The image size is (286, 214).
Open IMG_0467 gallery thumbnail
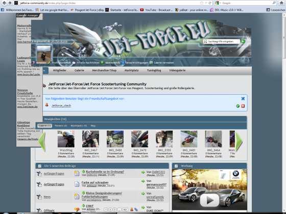tap(91, 139)
